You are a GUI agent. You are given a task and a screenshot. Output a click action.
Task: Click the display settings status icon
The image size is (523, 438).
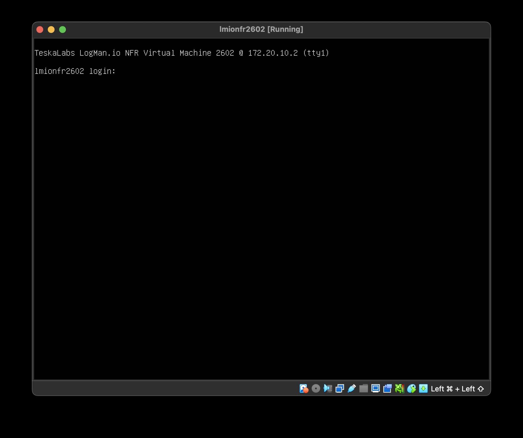[x=375, y=389]
